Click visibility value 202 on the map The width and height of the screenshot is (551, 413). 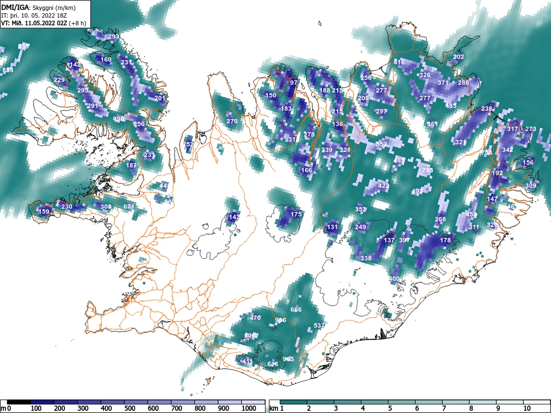458,57
